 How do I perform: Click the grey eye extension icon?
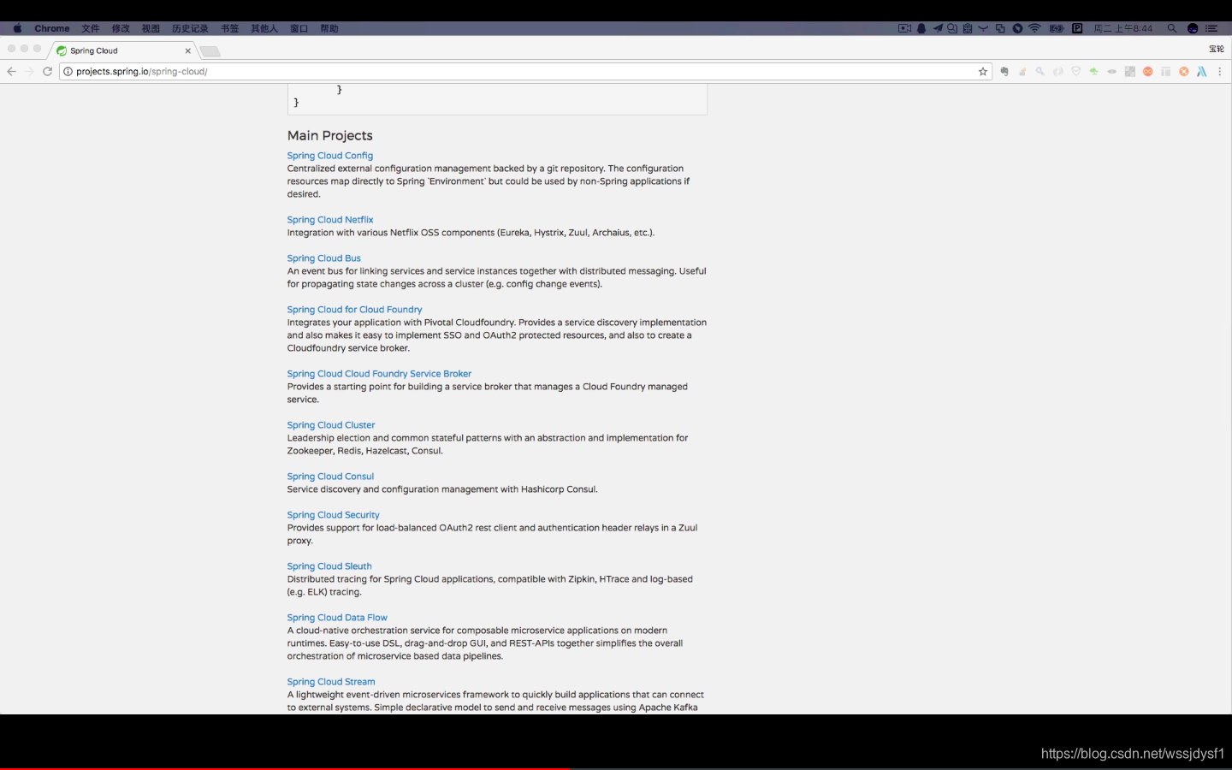click(1112, 72)
